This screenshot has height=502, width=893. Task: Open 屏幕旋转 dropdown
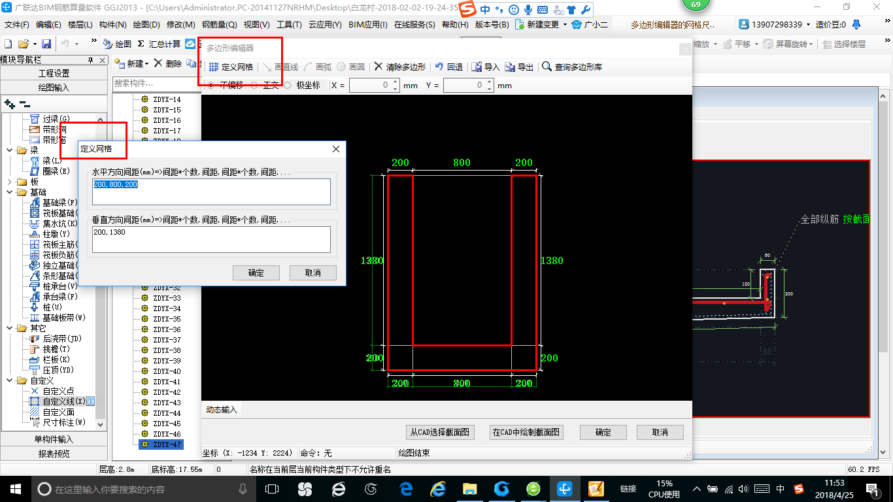811,44
